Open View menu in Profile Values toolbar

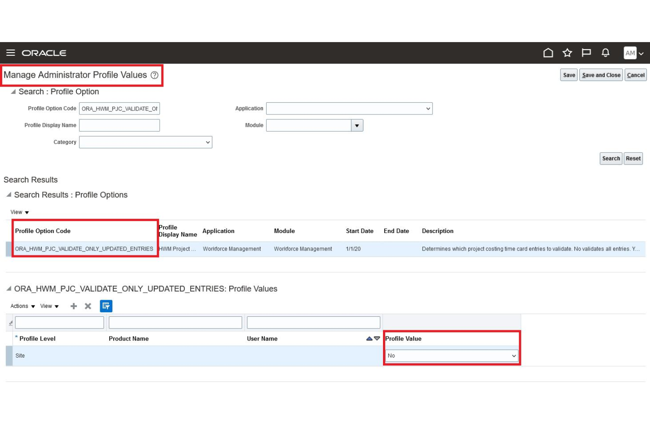49,306
